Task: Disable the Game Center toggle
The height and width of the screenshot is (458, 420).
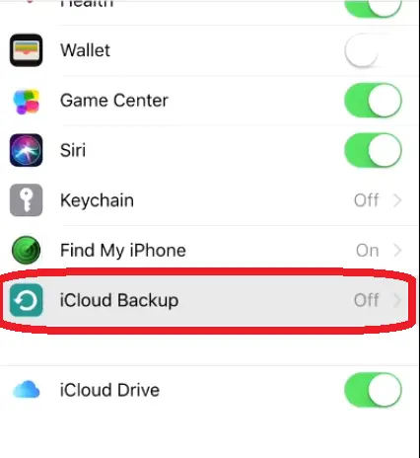Action: click(x=374, y=101)
